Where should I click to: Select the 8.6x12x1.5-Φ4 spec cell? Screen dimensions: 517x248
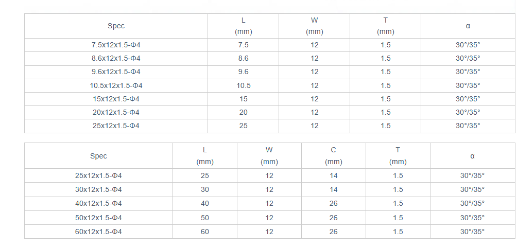(116, 58)
